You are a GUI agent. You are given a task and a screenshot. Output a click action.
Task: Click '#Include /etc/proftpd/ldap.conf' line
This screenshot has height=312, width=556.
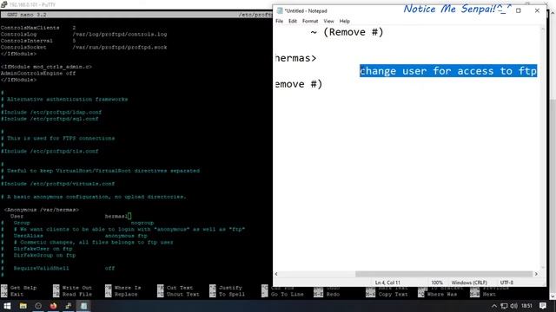point(51,112)
